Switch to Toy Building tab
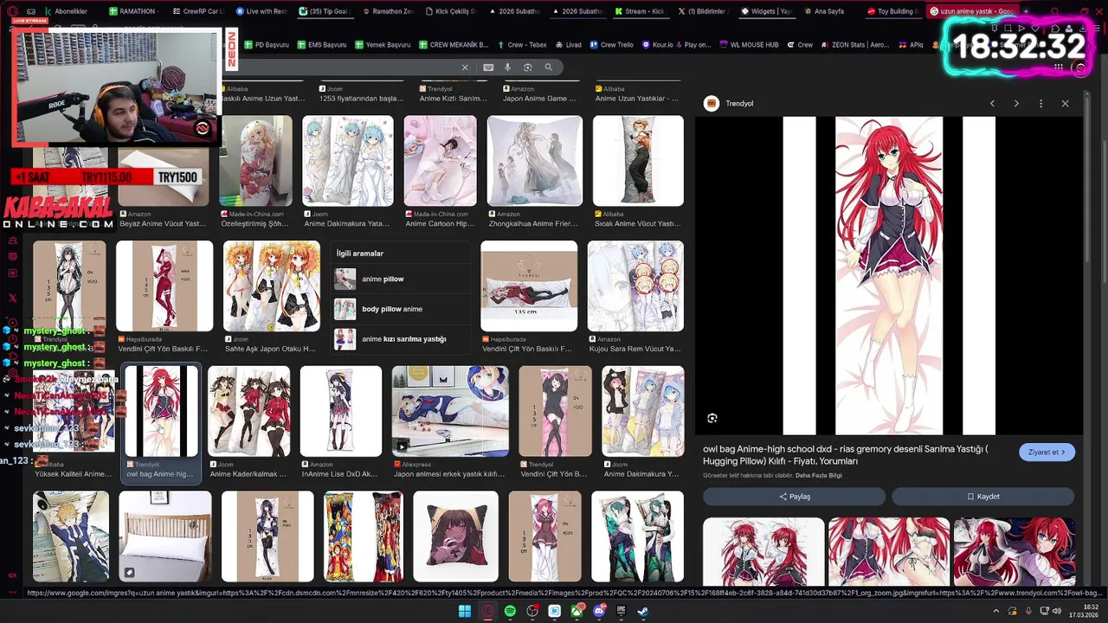 click(895, 11)
